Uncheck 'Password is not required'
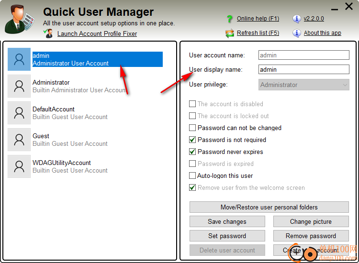The image size is (359, 263). point(192,140)
